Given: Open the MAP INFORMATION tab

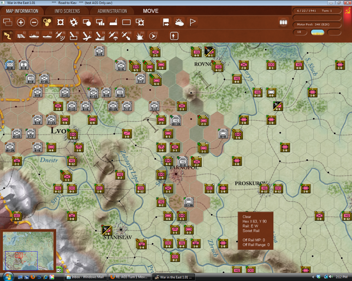Looking at the screenshot, I should [22, 11].
